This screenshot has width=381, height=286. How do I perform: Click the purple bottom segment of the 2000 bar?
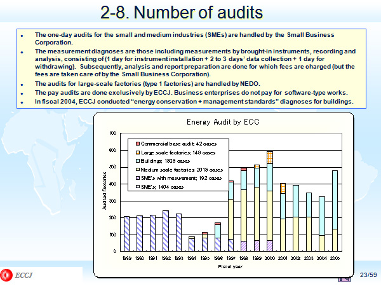click(270, 246)
